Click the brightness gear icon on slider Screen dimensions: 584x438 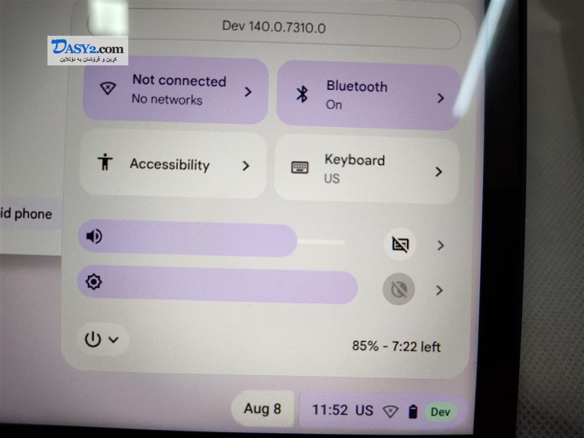pos(93,281)
